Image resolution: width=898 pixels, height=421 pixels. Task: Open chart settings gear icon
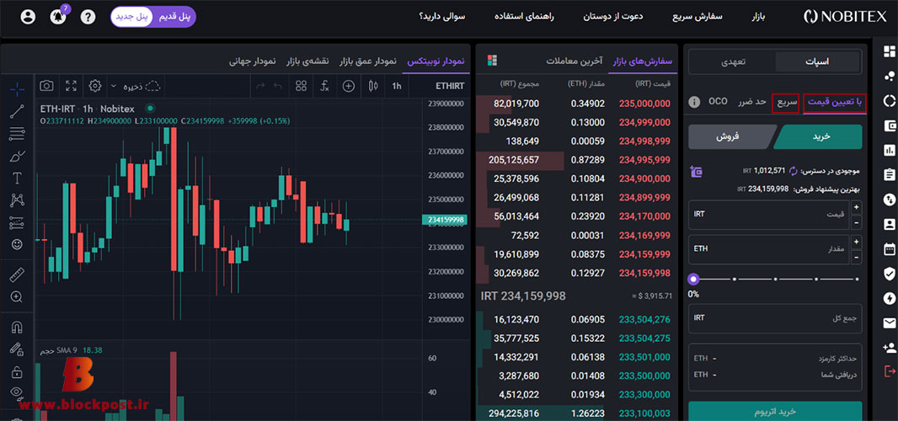95,86
